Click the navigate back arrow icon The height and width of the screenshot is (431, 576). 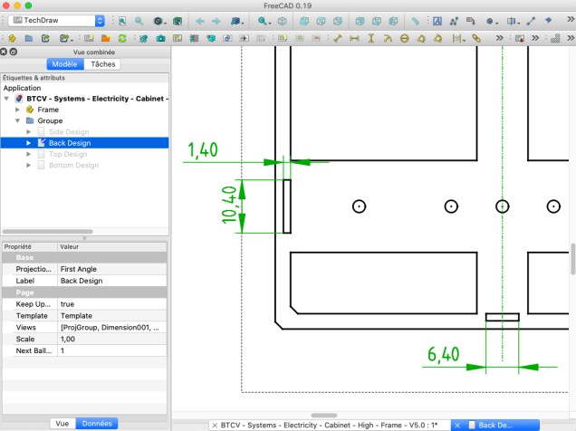pyautogui.click(x=200, y=20)
